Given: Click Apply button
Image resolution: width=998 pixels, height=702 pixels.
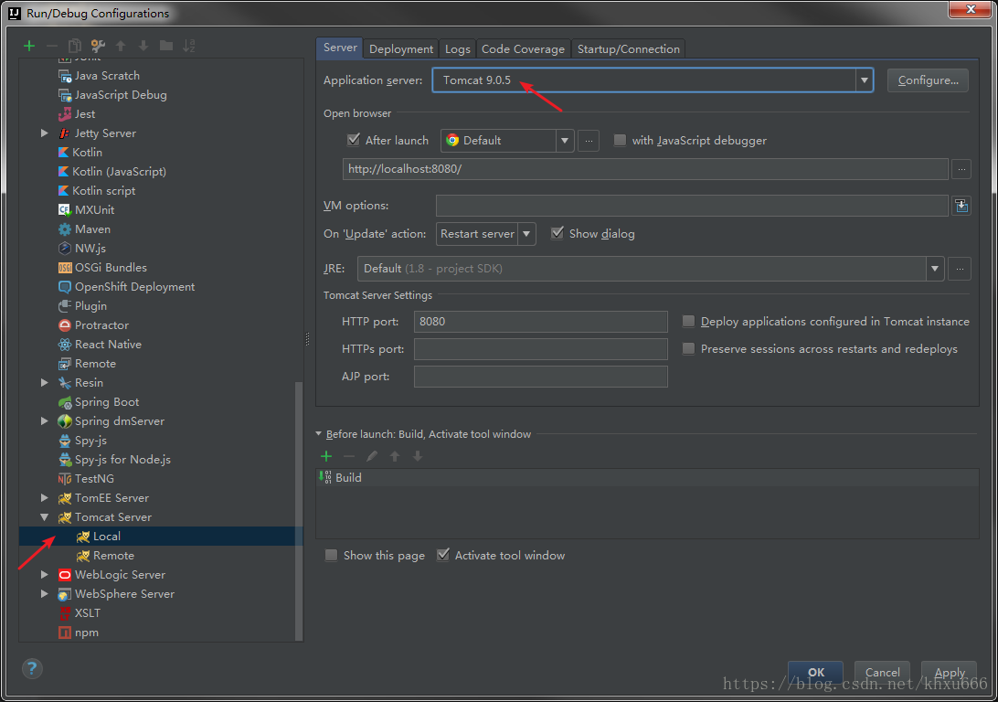Looking at the screenshot, I should (x=949, y=672).
